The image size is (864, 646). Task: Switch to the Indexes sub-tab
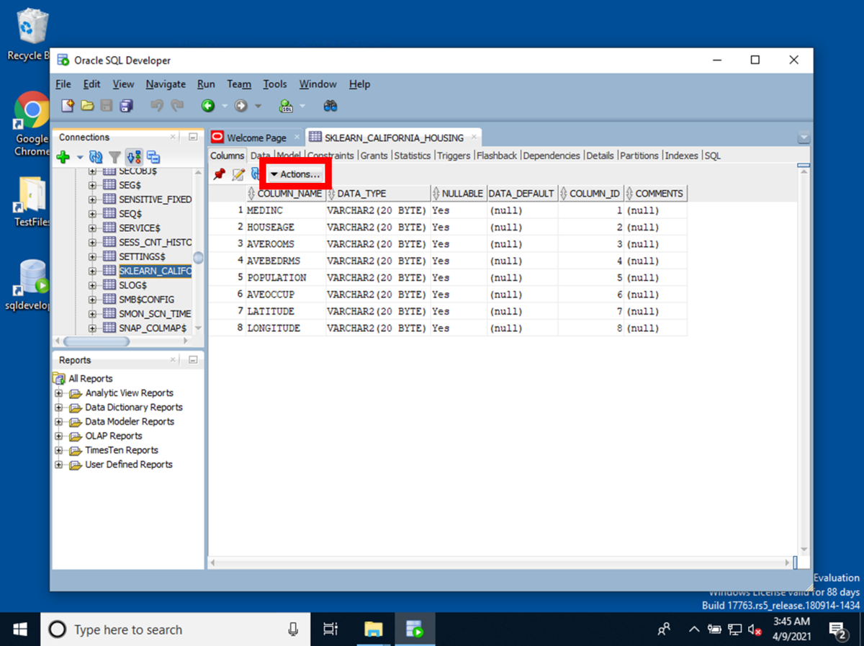pyautogui.click(x=681, y=156)
